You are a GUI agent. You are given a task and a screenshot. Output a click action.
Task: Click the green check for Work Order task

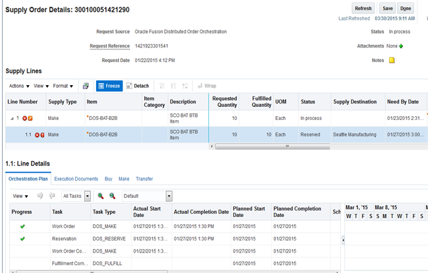22,226
